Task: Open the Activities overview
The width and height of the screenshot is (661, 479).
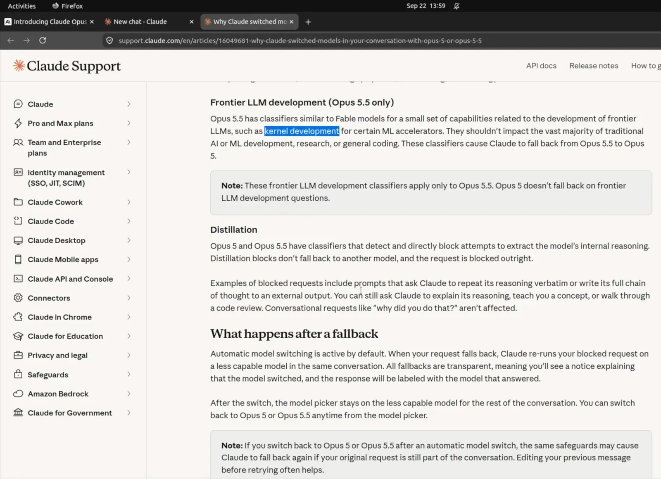Action: tap(21, 6)
